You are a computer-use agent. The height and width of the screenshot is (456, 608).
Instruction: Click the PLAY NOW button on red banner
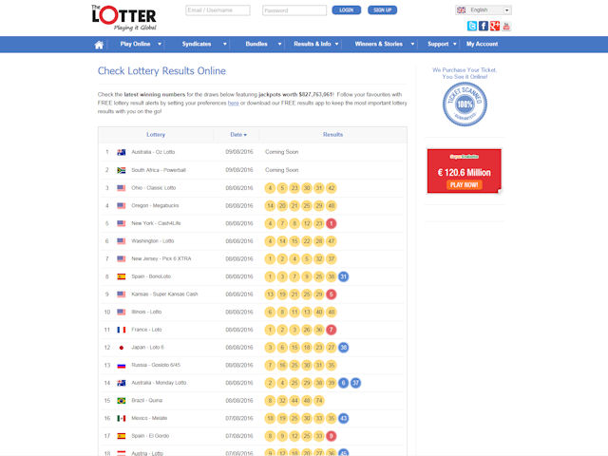coord(465,185)
